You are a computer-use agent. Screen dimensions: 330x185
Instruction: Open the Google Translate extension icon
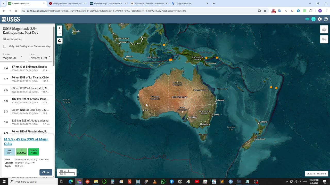pos(280,11)
